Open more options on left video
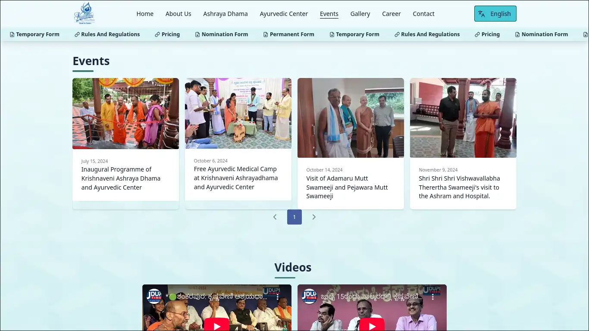Image resolution: width=589 pixels, height=331 pixels. (x=278, y=297)
